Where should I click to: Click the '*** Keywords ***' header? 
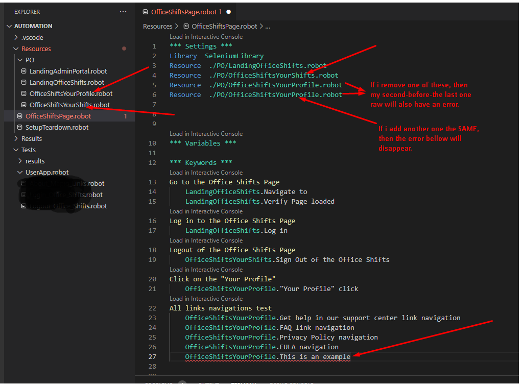(201, 163)
